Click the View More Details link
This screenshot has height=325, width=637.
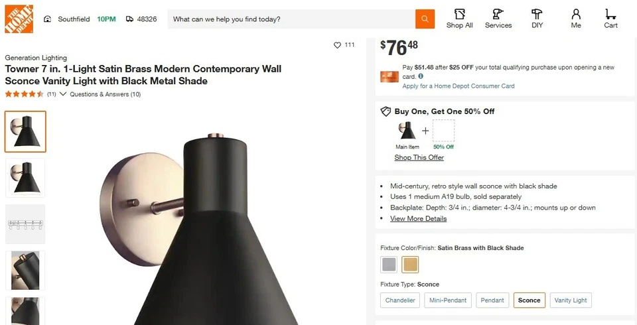click(x=418, y=219)
